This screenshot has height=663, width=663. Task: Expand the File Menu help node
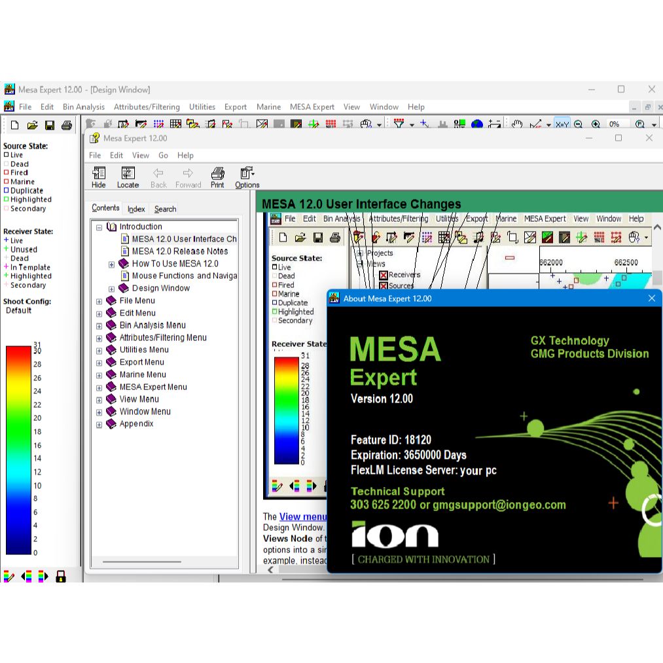click(99, 302)
